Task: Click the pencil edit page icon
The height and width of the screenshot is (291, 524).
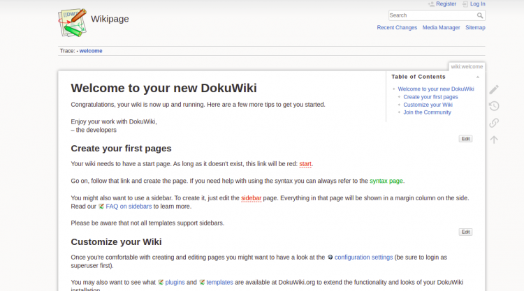Action: pyautogui.click(x=494, y=89)
